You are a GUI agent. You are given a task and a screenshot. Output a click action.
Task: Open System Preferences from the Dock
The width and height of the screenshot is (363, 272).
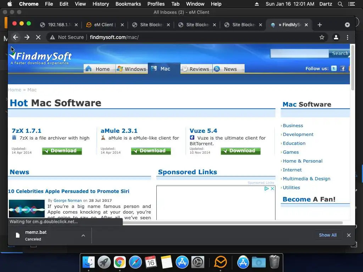pyautogui.click(x=198, y=262)
